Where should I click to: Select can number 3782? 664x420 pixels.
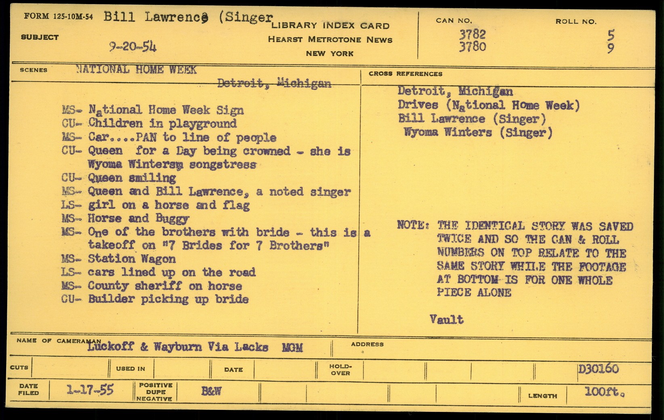tap(472, 34)
